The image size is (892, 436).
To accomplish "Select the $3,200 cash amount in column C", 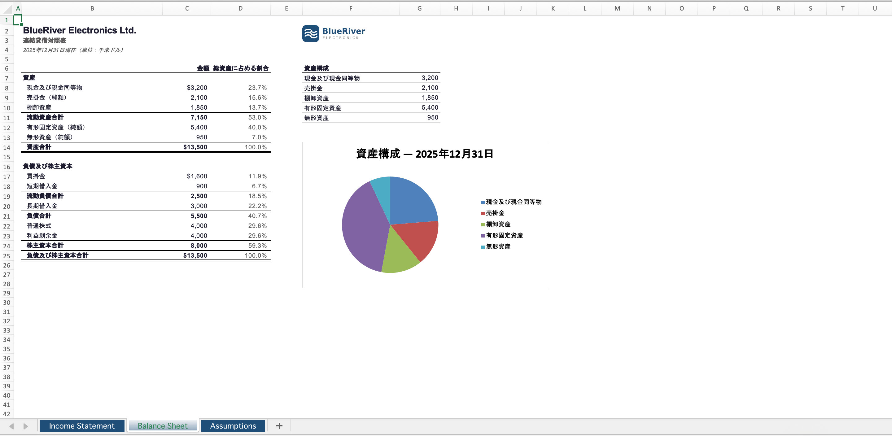I will (x=197, y=88).
